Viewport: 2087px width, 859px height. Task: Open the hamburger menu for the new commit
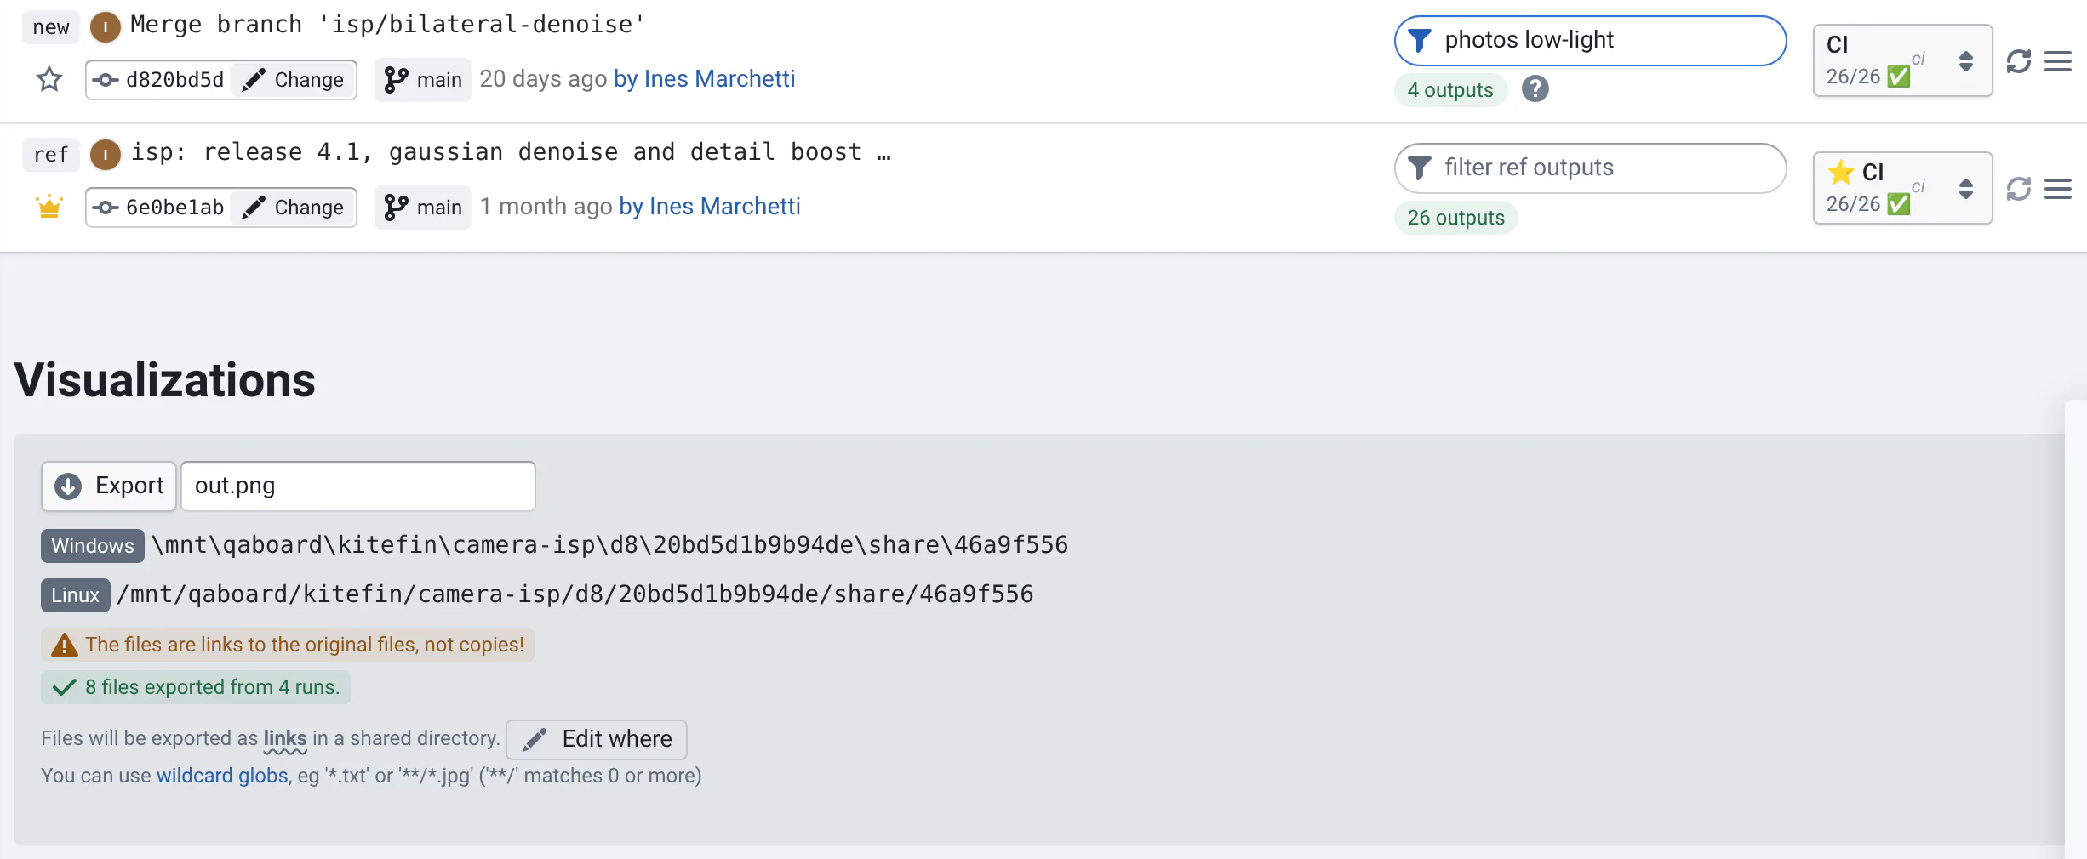[x=2058, y=61]
